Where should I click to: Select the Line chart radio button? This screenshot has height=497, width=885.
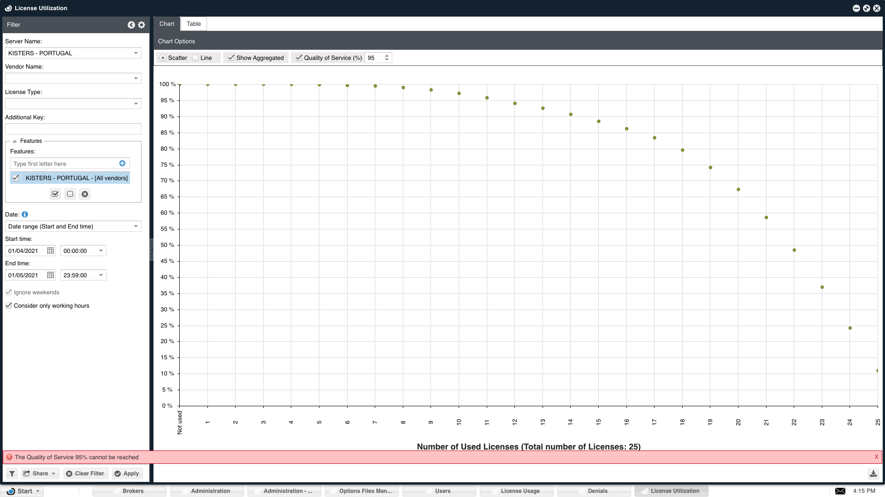click(x=195, y=58)
